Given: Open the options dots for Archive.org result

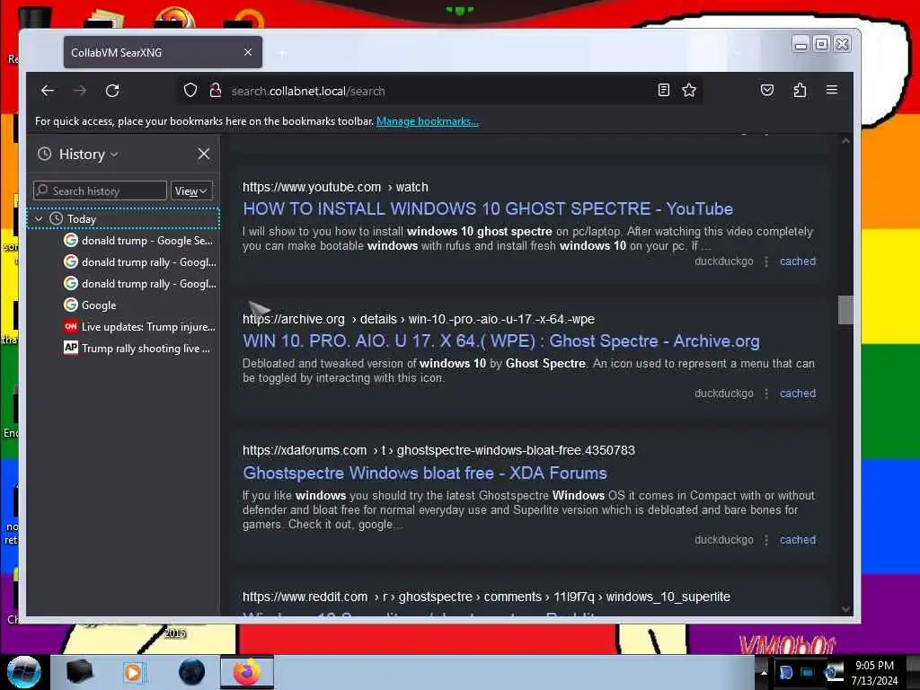Looking at the screenshot, I should pyautogui.click(x=766, y=394).
